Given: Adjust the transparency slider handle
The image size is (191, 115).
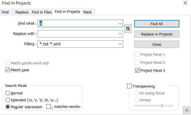Looking at the screenshot, I should tap(162, 106).
